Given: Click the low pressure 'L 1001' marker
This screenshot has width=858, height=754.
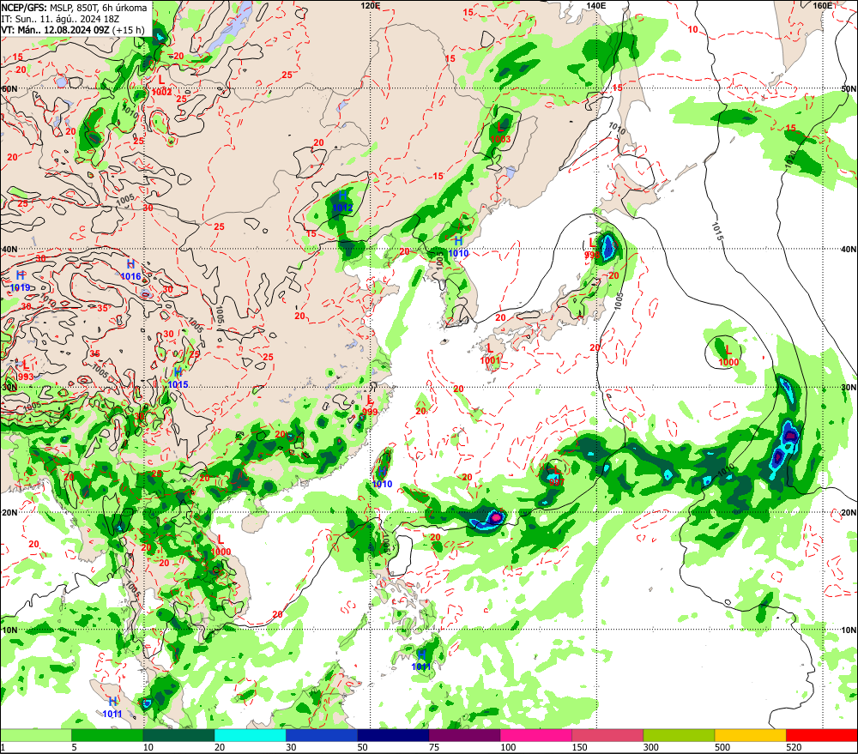Looking at the screenshot, I should tap(490, 354).
